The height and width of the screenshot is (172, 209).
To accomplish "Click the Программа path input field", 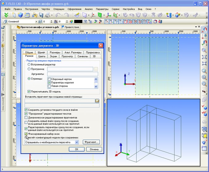I will pos(70,69).
